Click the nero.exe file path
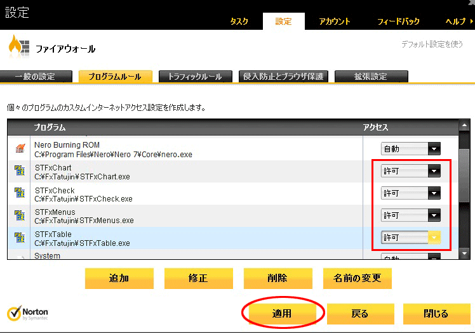The height and width of the screenshot is (334, 475). click(x=113, y=155)
